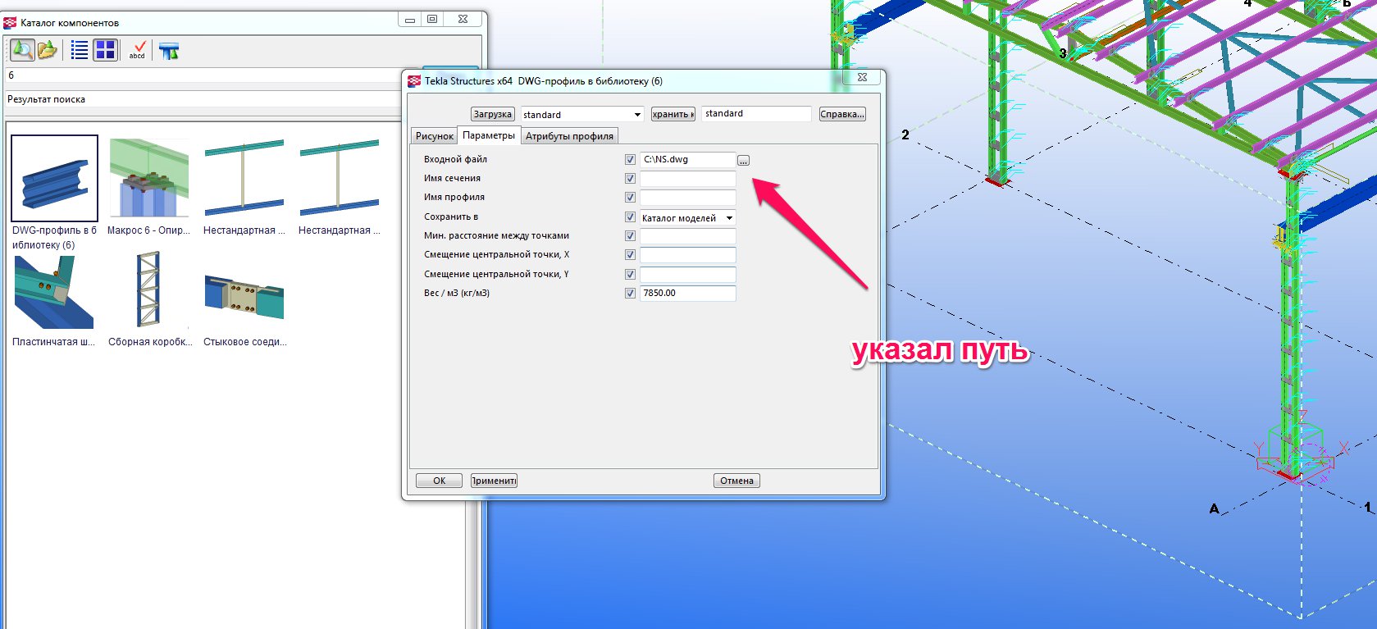This screenshot has width=1377, height=629.
Task: Click the 'Имя сечения' input field
Action: point(687,178)
